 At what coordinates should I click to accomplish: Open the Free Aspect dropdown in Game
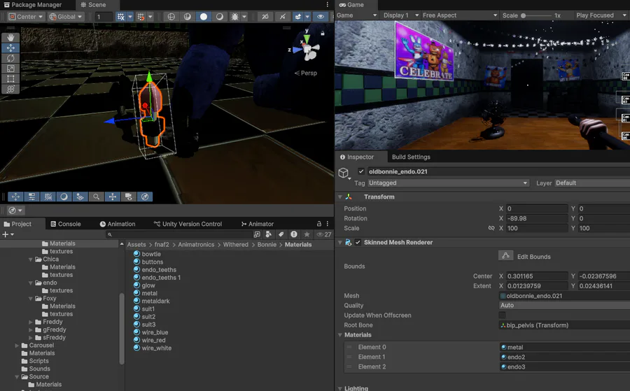[460, 15]
